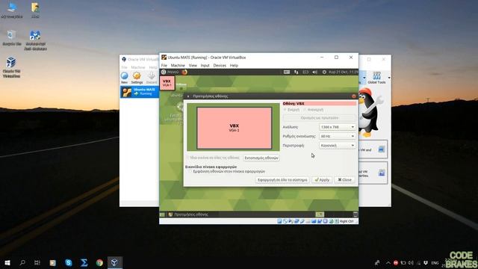This screenshot has width=478, height=269.
Task: Expand the Global Tools dropdown arrow
Action: click(389, 78)
